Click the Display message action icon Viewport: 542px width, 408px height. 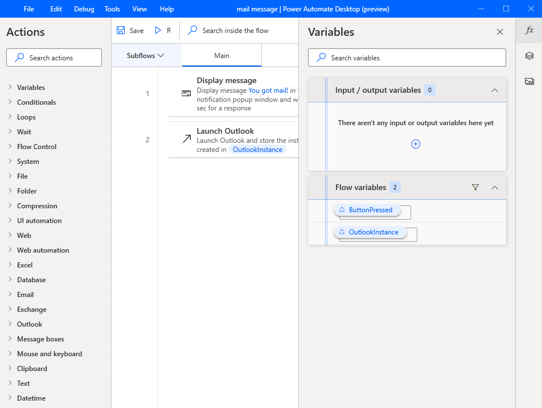186,93
